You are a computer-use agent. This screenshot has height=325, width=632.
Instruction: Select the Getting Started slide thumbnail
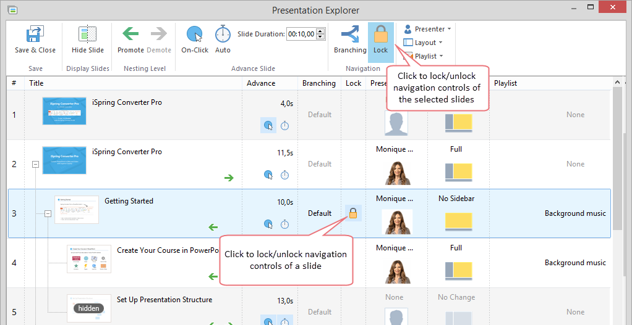[x=77, y=210]
